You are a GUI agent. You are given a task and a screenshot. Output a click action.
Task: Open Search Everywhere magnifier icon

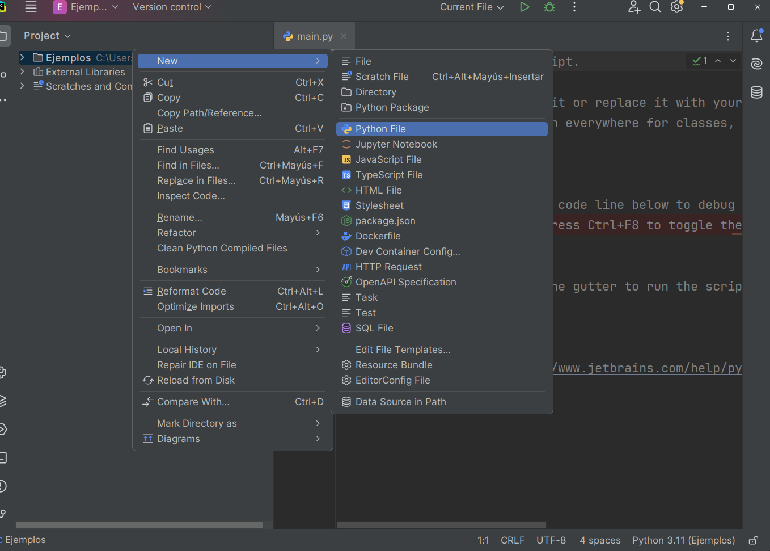tap(655, 7)
